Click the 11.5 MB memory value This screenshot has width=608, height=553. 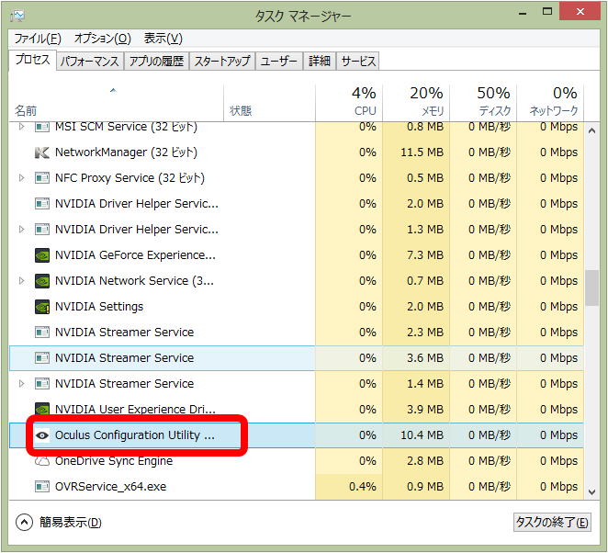coord(422,152)
